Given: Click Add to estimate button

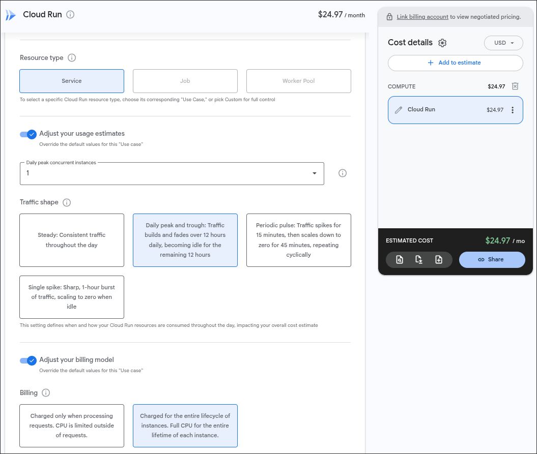Looking at the screenshot, I should click(455, 63).
